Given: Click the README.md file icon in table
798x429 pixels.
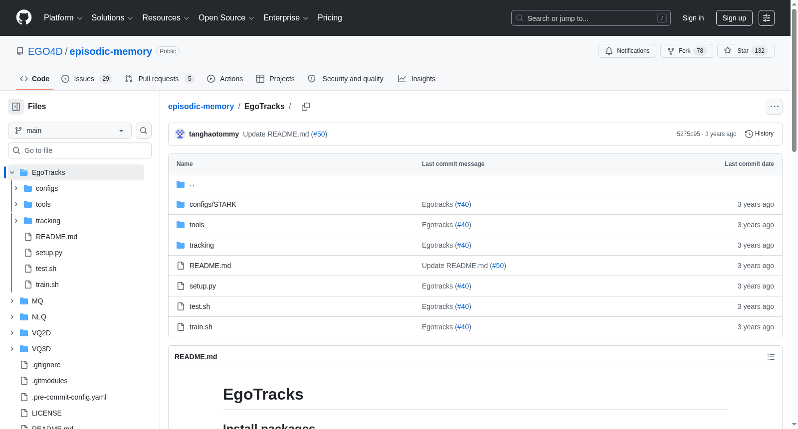Looking at the screenshot, I should pos(181,266).
